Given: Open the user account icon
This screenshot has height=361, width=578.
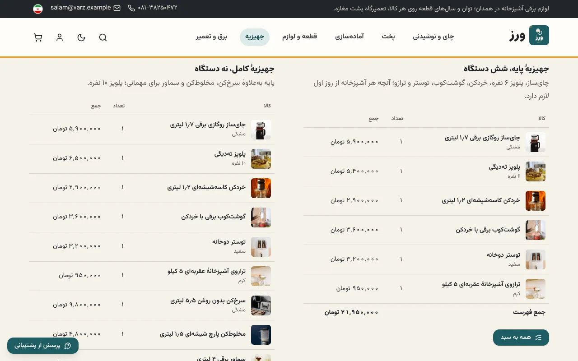Looking at the screenshot, I should point(60,37).
